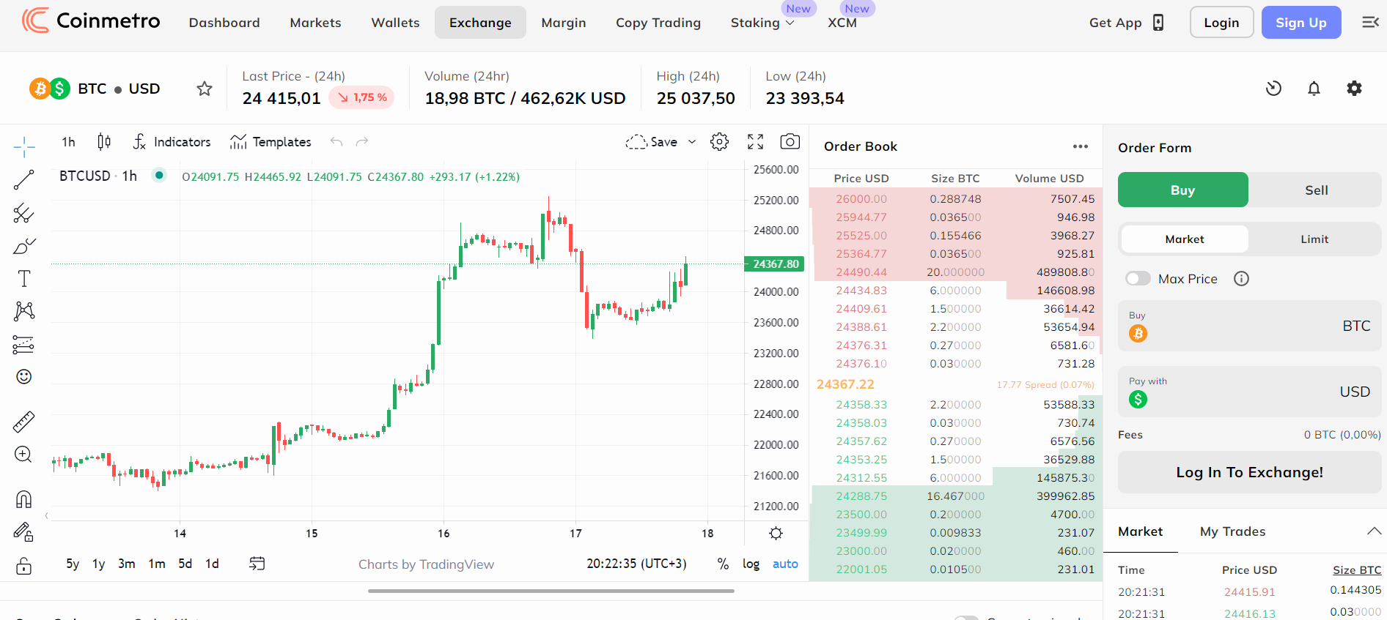1387x620 pixels.
Task: Take a chart snapshot with camera icon
Action: coord(790,141)
